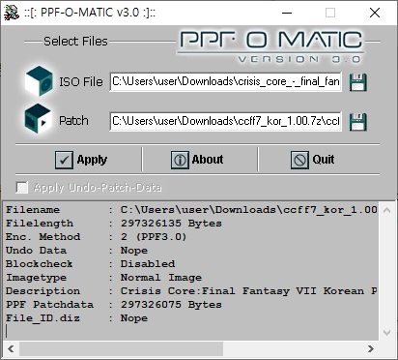Image resolution: width=398 pixels, height=360 pixels.
Task: Click '297326075 Bytes' patchdata value
Action: click(171, 305)
